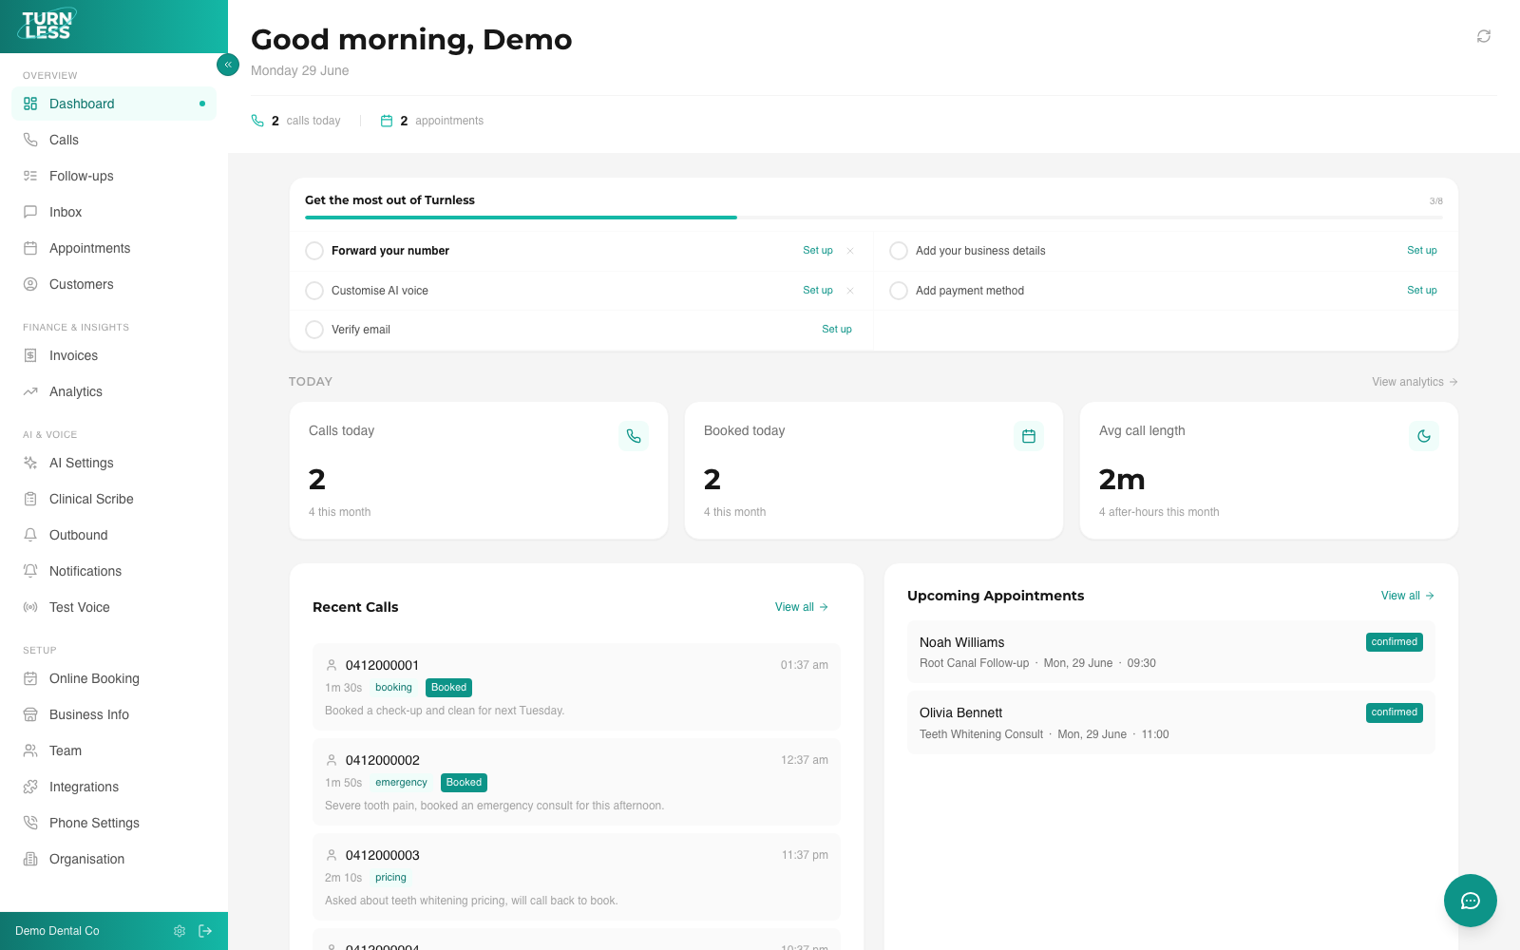Click the Online Booking calendar icon

(x=30, y=678)
